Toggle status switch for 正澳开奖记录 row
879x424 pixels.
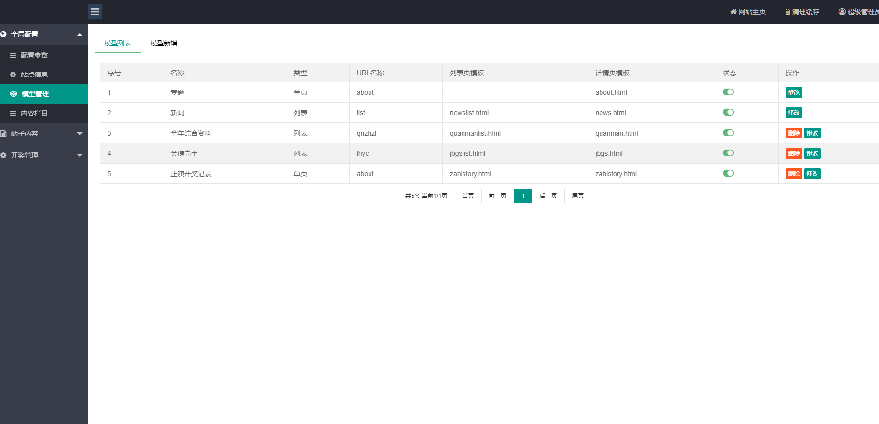tap(728, 173)
